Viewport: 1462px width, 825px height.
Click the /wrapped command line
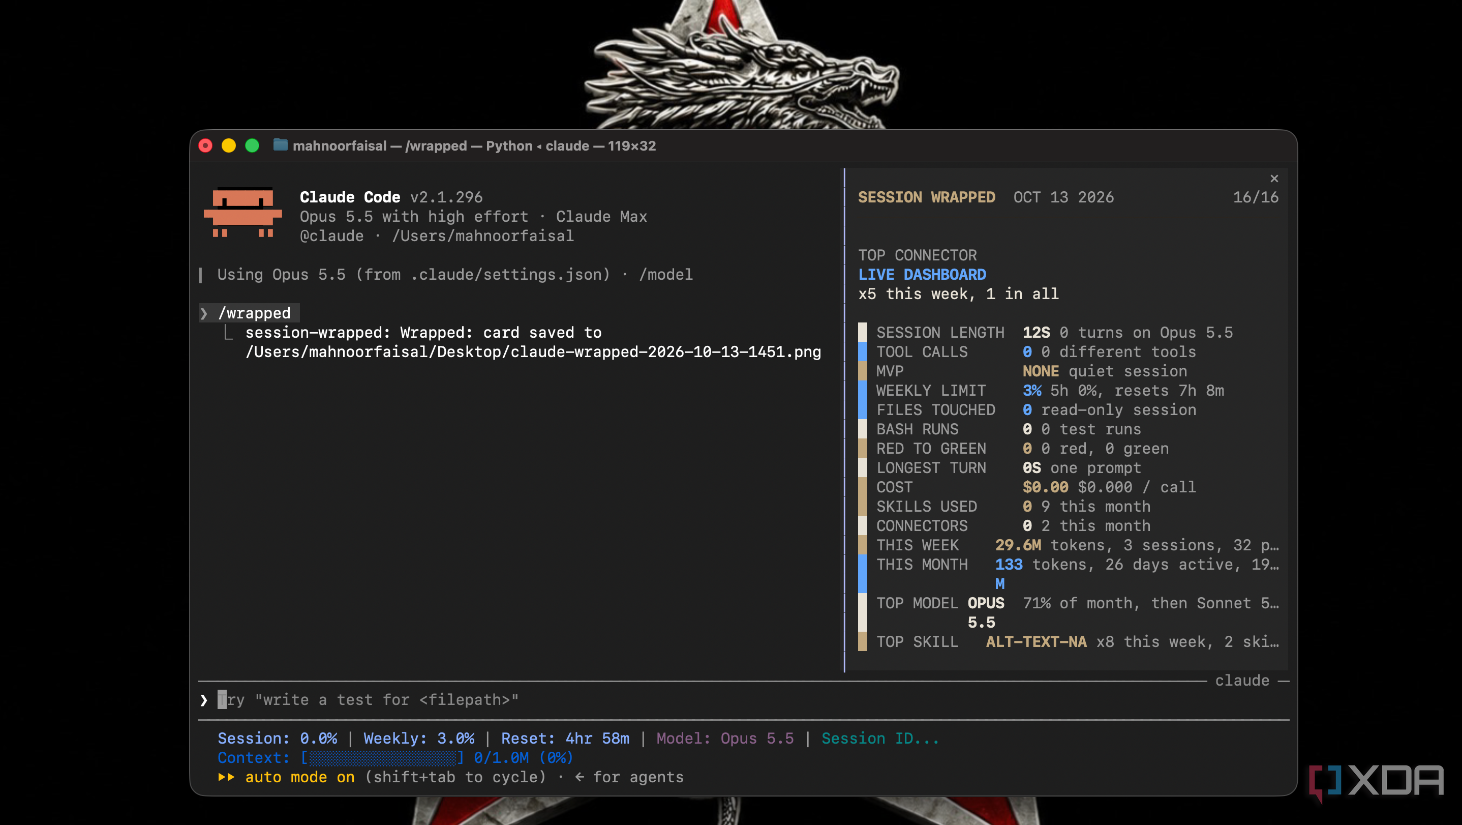[249, 313]
